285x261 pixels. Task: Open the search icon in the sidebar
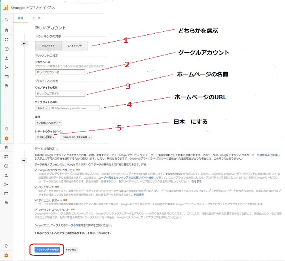(x=6, y=19)
